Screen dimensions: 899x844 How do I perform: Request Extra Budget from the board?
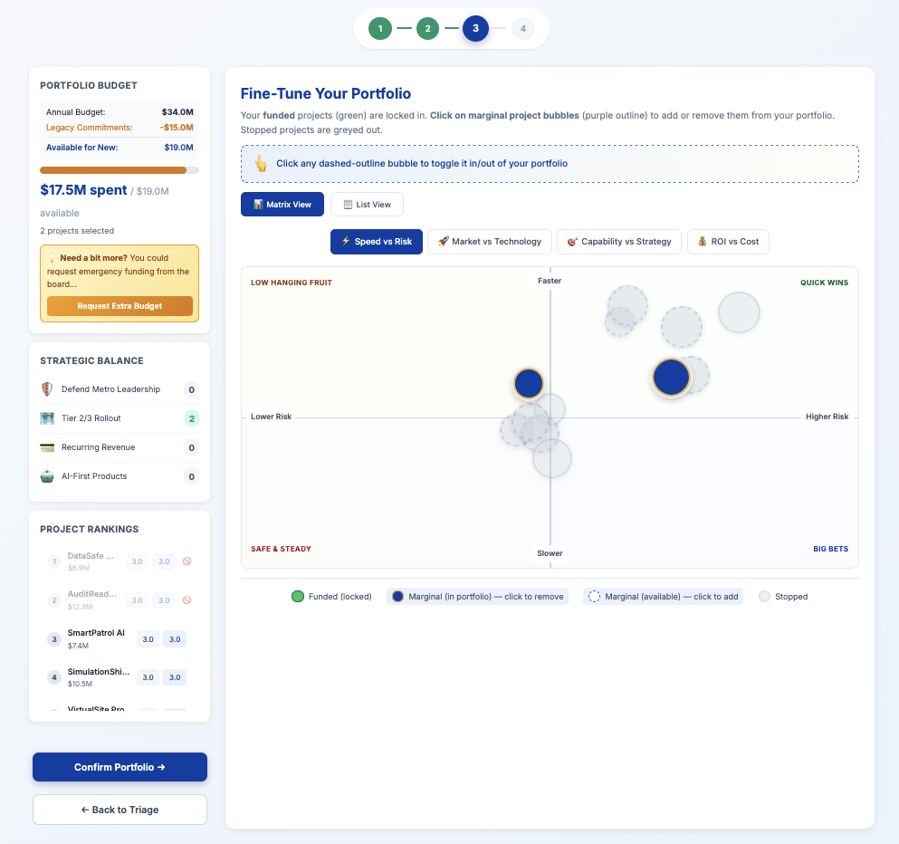[120, 306]
